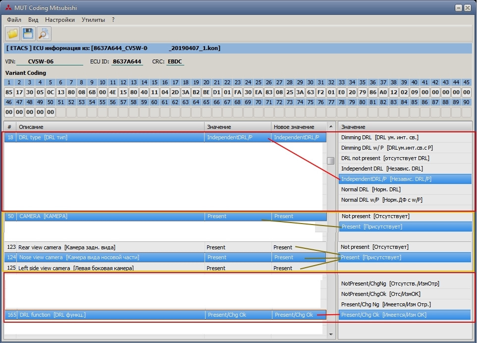
Task: Open the Настройки menu
Action: point(60,20)
